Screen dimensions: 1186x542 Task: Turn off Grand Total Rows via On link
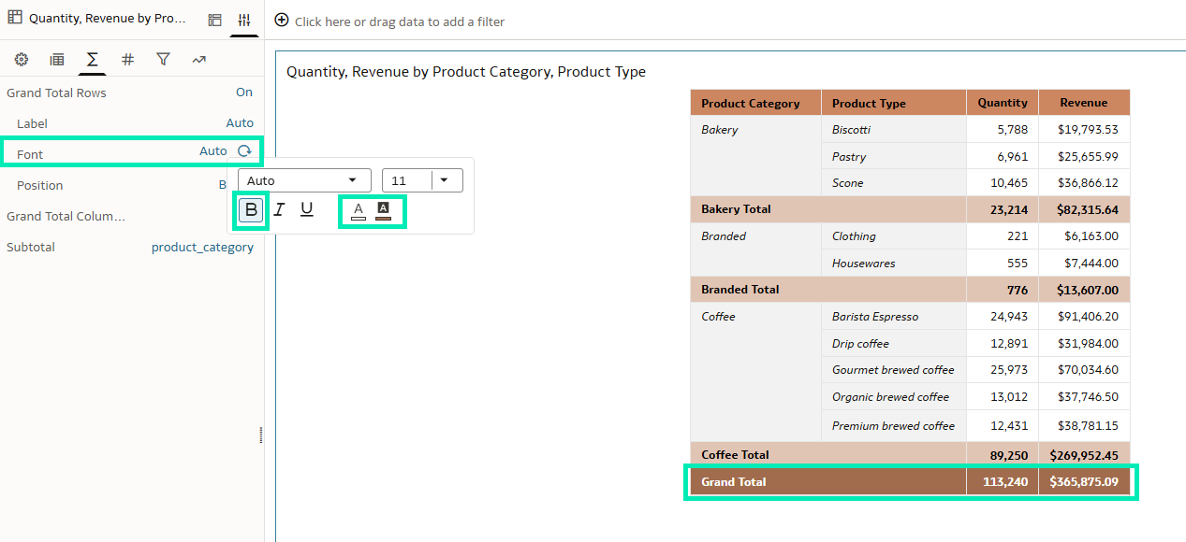tap(244, 93)
